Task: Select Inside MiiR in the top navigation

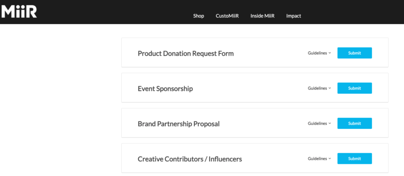Action: pyautogui.click(x=263, y=16)
